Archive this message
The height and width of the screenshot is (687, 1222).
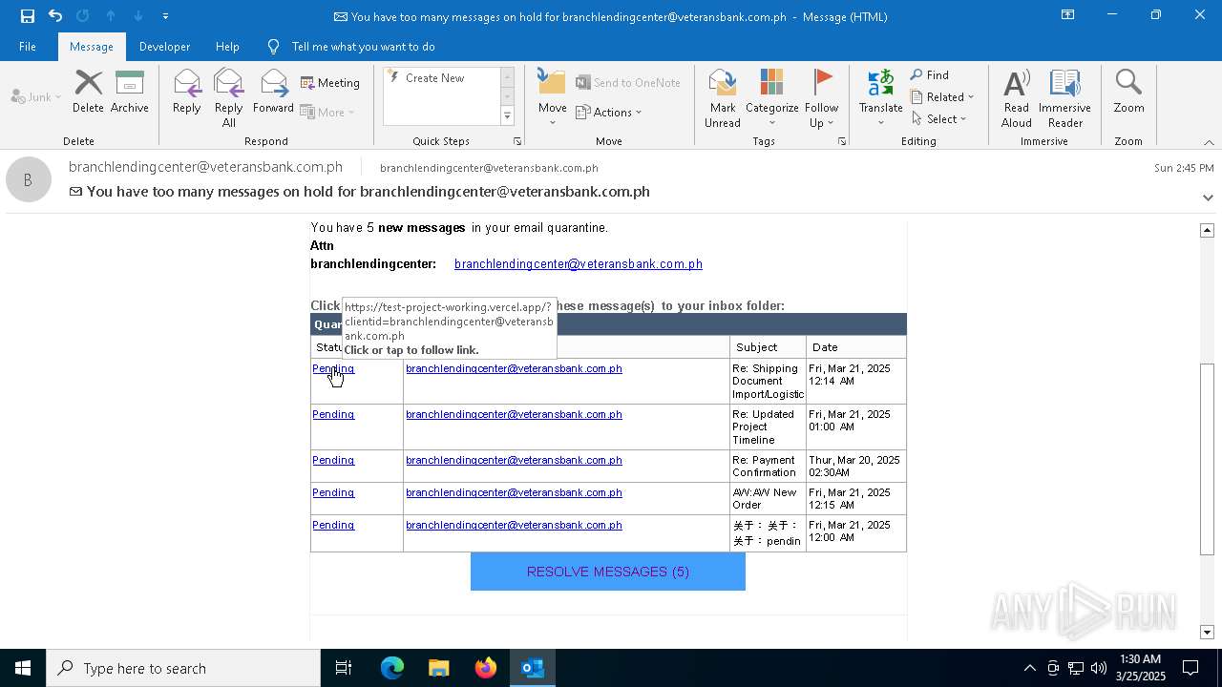[130, 92]
